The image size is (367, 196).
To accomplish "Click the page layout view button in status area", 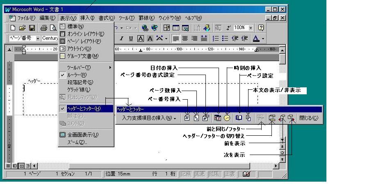I will (x=21, y=166).
